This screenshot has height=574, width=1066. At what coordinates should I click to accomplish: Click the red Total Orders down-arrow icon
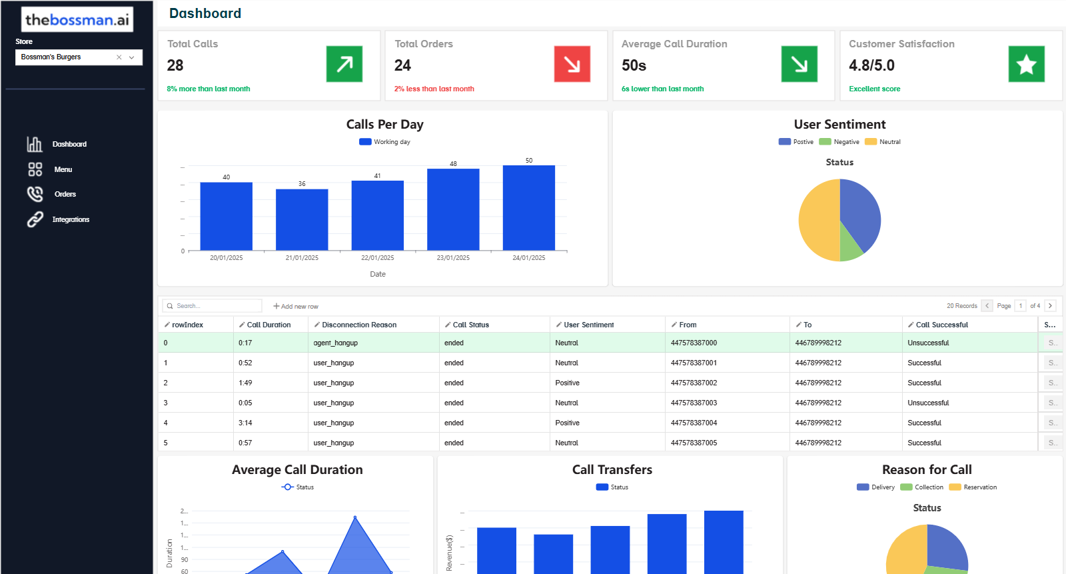(x=572, y=64)
